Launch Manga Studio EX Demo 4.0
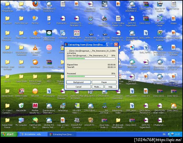This screenshot has width=183, height=143. pos(49,33)
